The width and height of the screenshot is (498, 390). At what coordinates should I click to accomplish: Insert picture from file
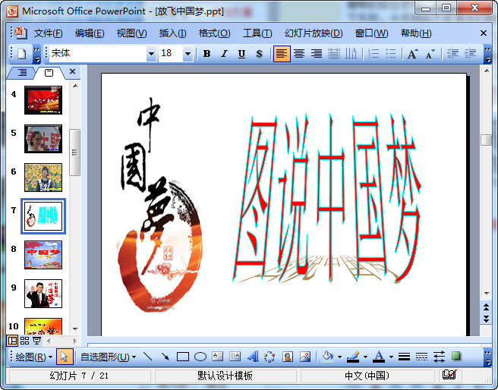tap(305, 357)
